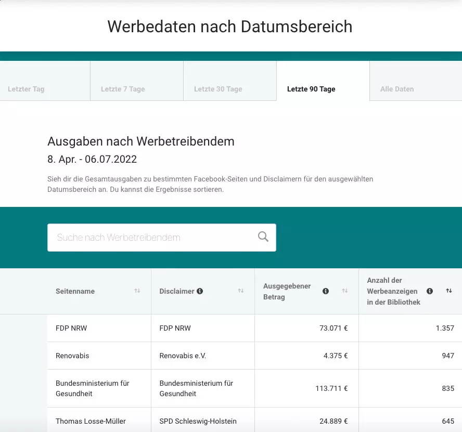Viewport: 462px width, 432px height.
Task: Sort by Anzahl der Werbeanzeigen arrows
Action: click(x=449, y=291)
